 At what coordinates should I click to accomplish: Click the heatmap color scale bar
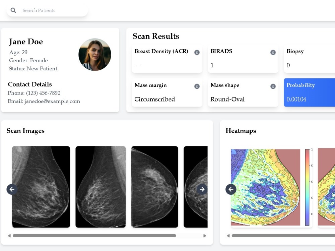click(307, 187)
